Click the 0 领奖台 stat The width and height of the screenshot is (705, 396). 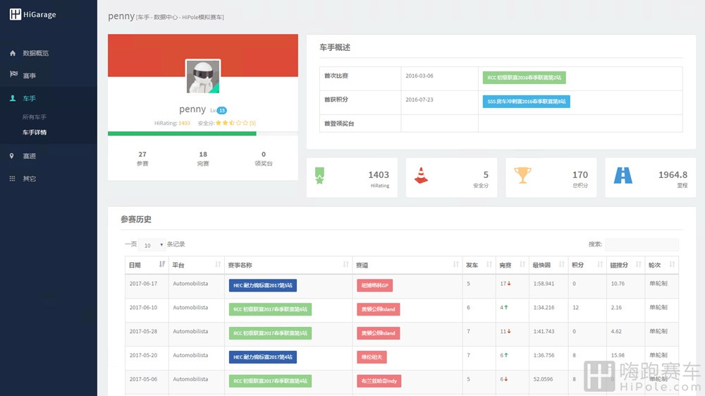click(264, 158)
